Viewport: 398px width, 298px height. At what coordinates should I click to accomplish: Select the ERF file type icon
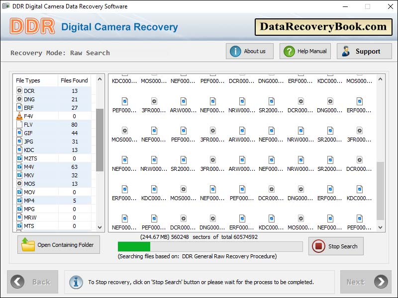(x=19, y=107)
